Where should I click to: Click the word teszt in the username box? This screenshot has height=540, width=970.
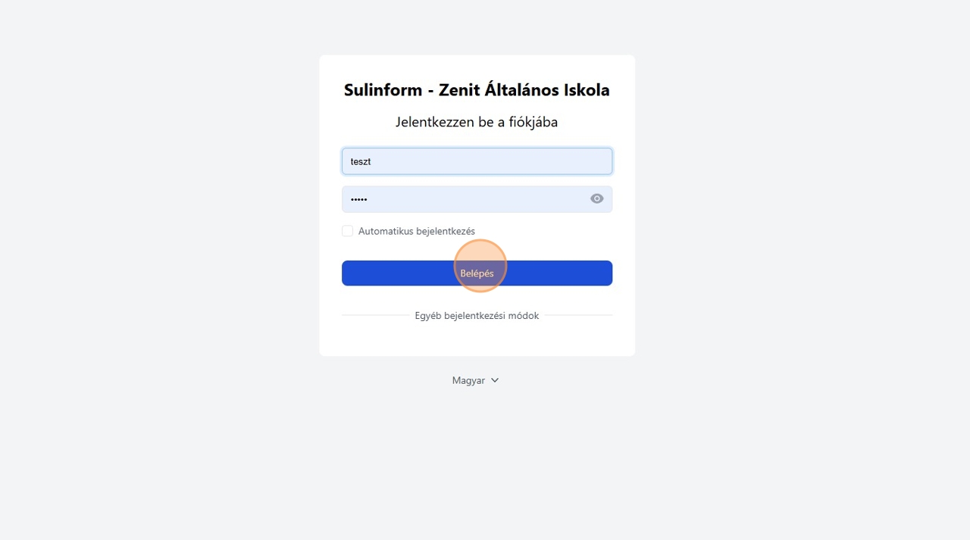(x=361, y=162)
